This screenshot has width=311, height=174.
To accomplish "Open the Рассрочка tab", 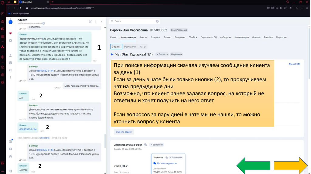I will click(x=180, y=37).
